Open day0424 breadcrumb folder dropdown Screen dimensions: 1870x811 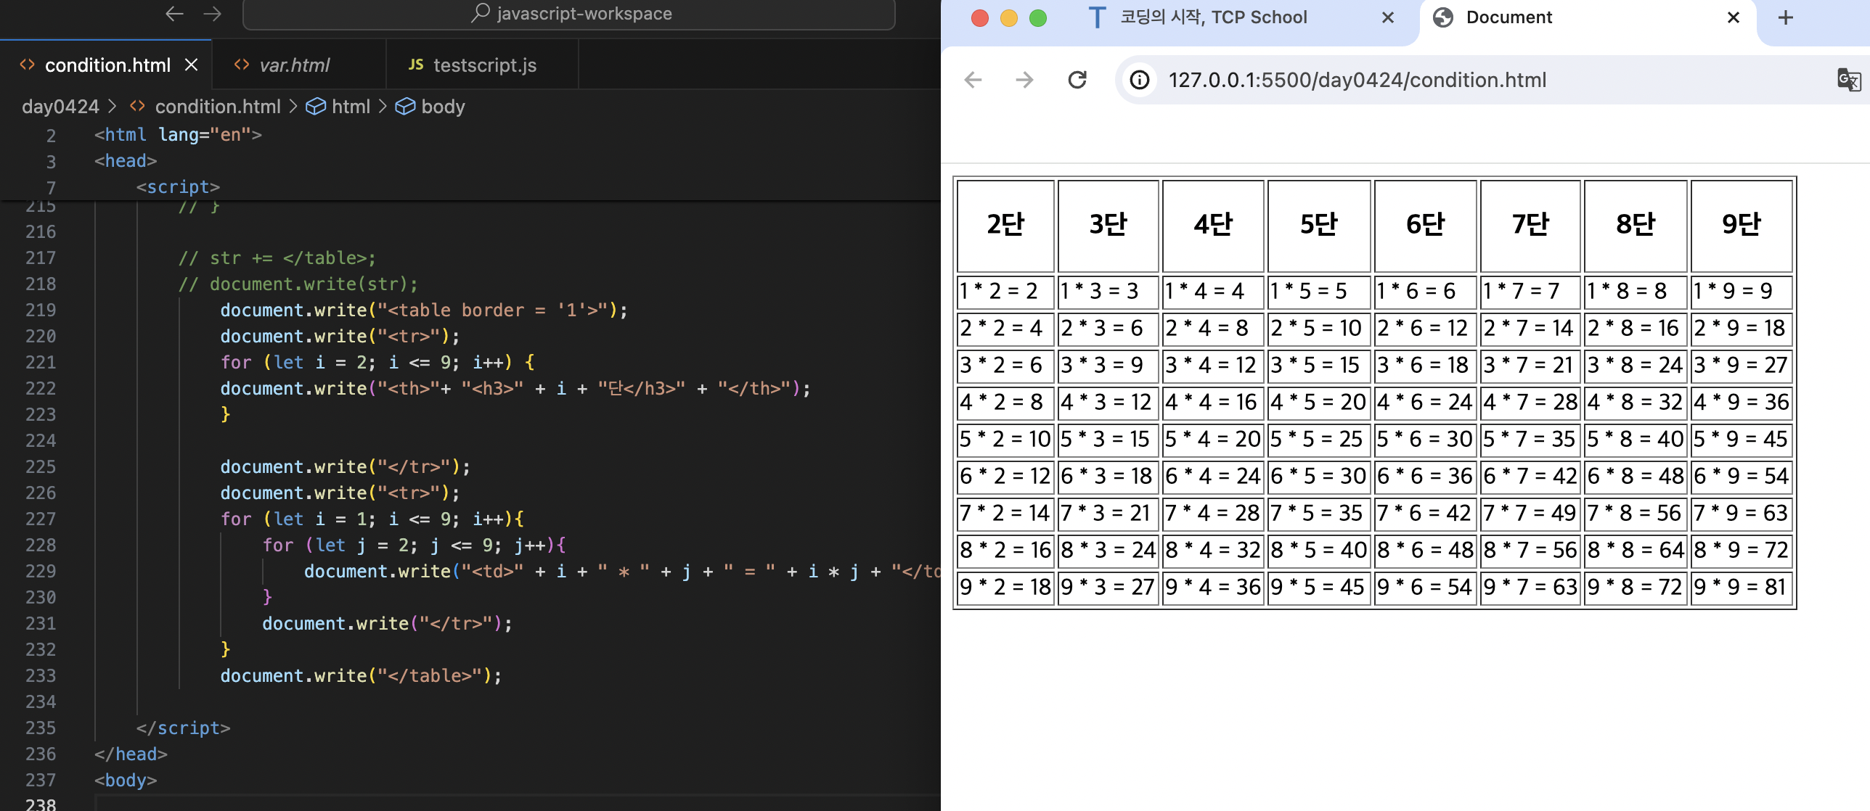point(60,107)
